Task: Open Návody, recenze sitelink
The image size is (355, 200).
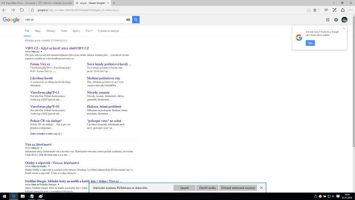Action: coord(98,92)
